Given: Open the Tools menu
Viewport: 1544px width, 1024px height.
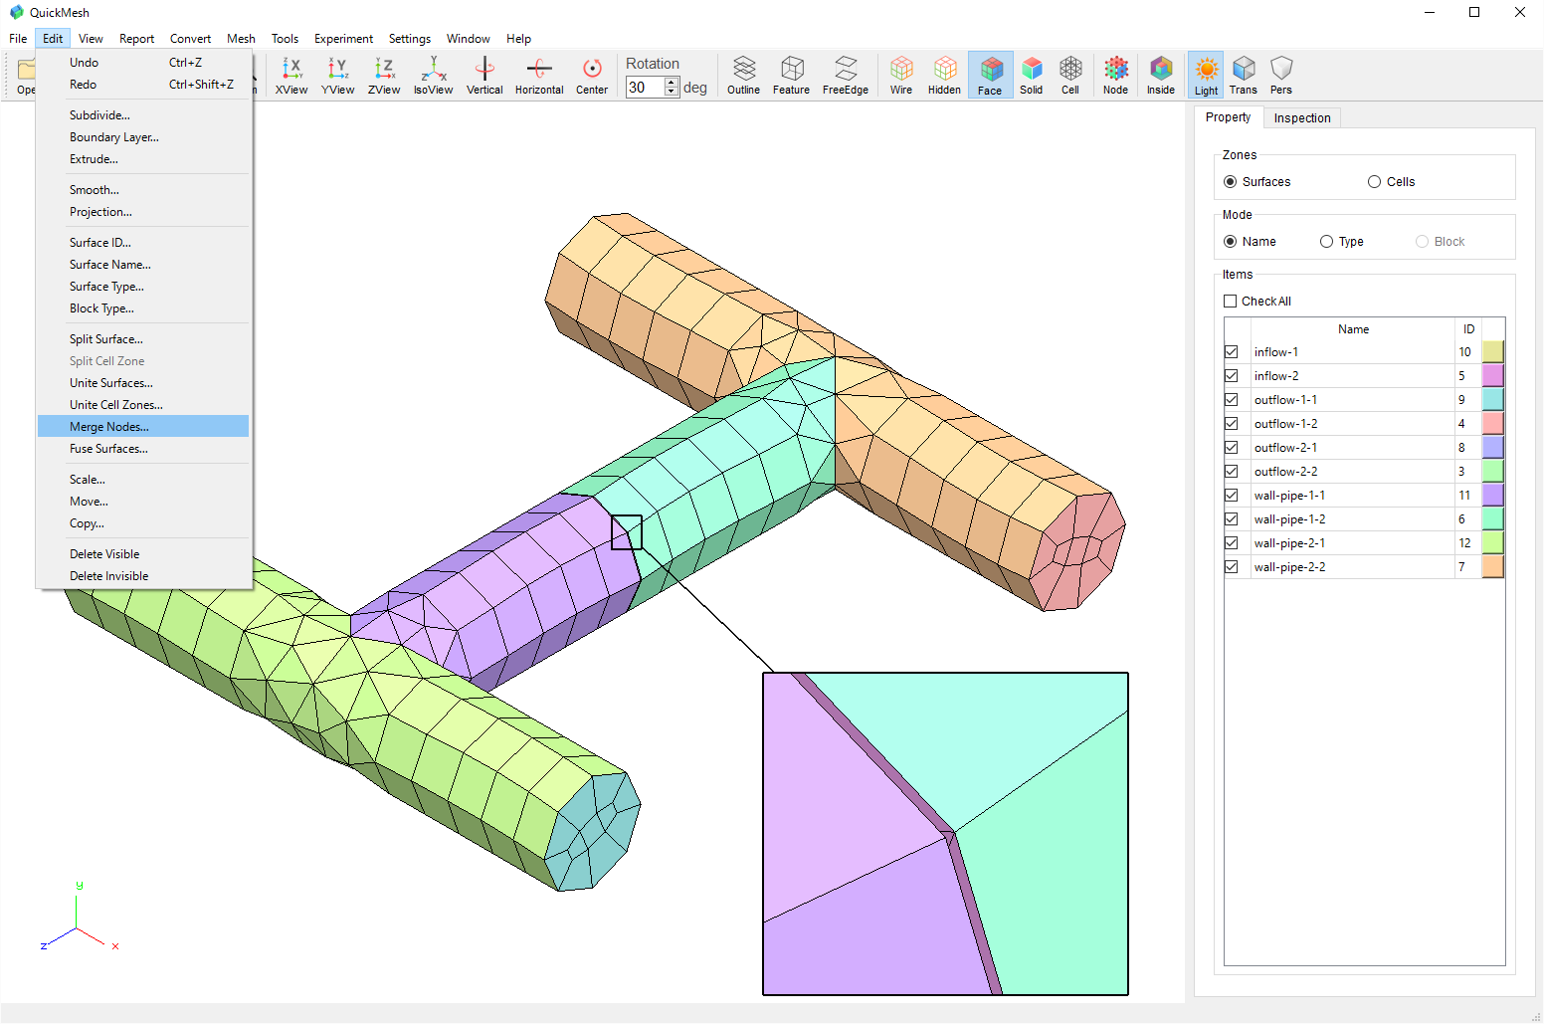Looking at the screenshot, I should tap(285, 39).
